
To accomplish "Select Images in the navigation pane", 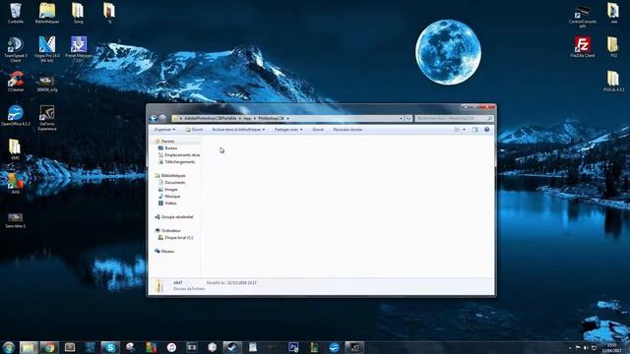I will click(167, 190).
